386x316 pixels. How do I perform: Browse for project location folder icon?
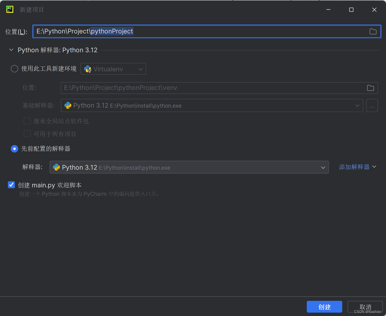[x=373, y=31]
